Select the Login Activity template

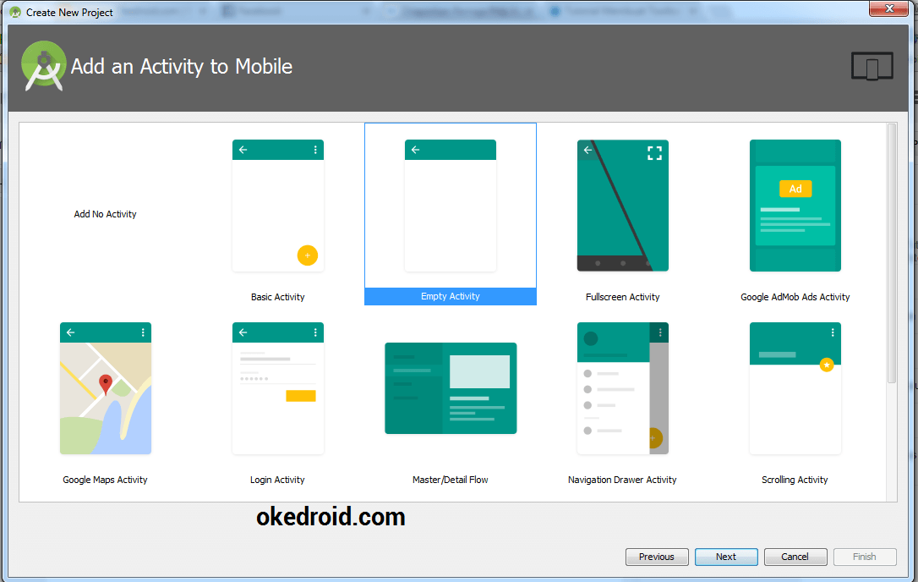pyautogui.click(x=277, y=388)
